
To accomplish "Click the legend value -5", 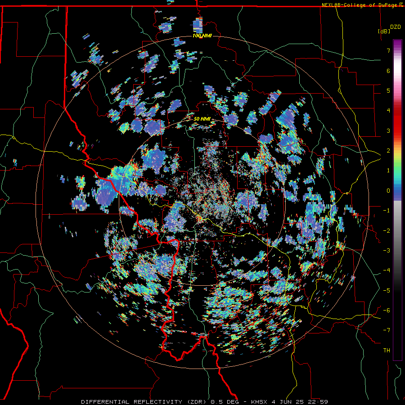I will tap(387, 291).
